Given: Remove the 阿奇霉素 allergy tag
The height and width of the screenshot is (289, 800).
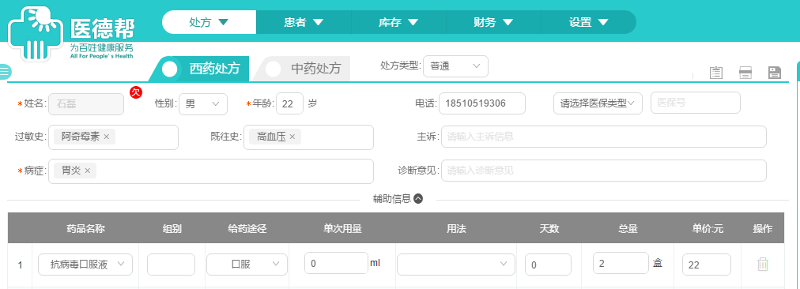Looking at the screenshot, I should 106,137.
